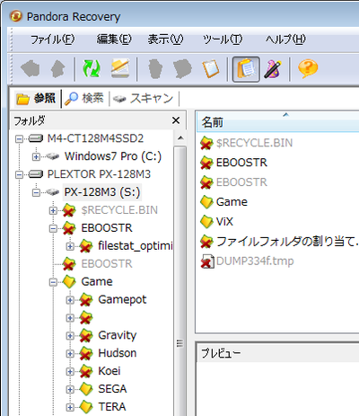Collapse the M4-CT128M4SSD2 drive node
The width and height of the screenshot is (359, 416).
point(19,138)
